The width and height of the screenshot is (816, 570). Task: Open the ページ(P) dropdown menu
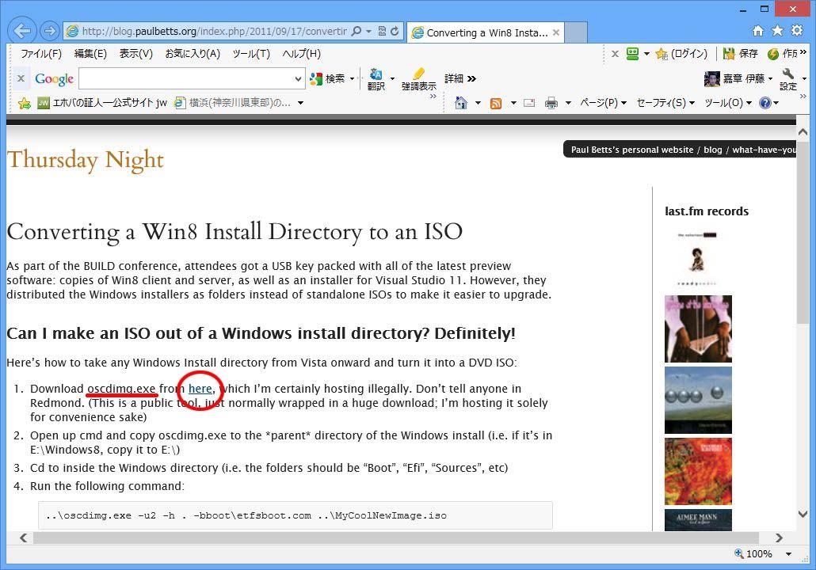(x=603, y=103)
